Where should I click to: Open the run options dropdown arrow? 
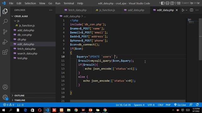click(187, 10)
